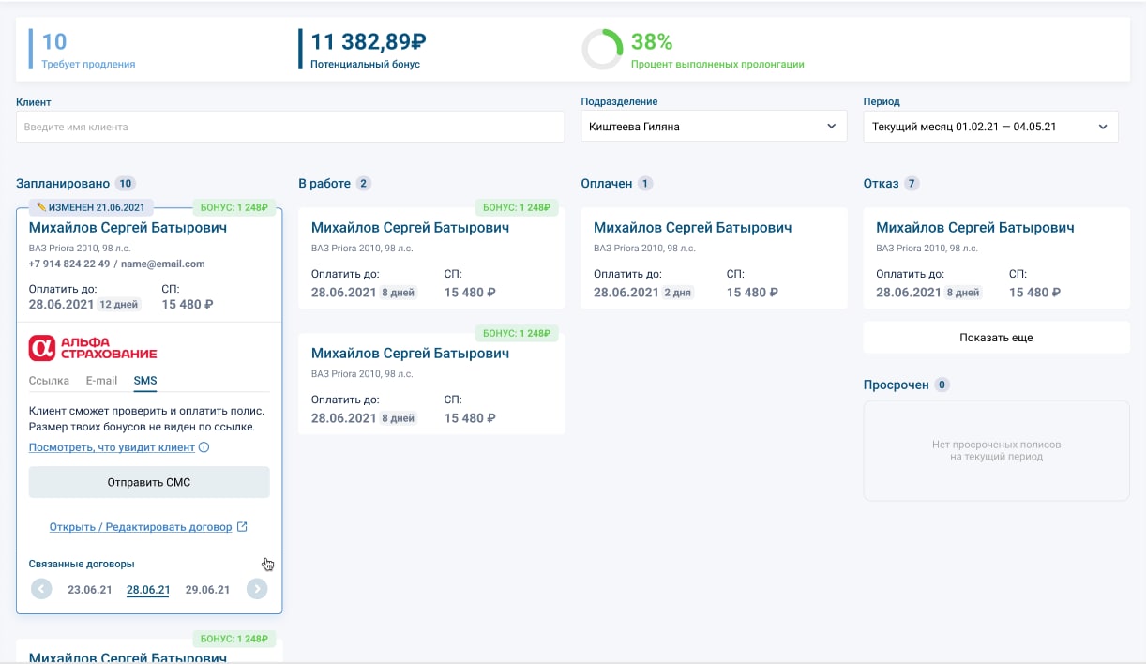
Task: Click the 38% prolongation progress ring
Action: (602, 50)
